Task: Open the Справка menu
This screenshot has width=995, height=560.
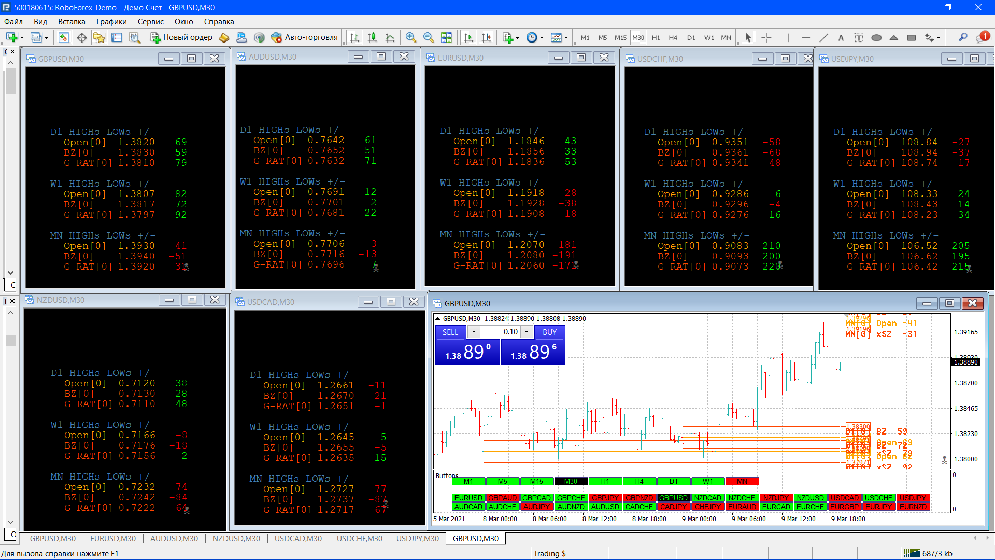Action: pyautogui.click(x=219, y=22)
